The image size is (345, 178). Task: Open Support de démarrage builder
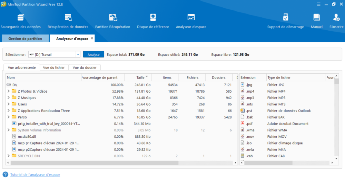285,18
